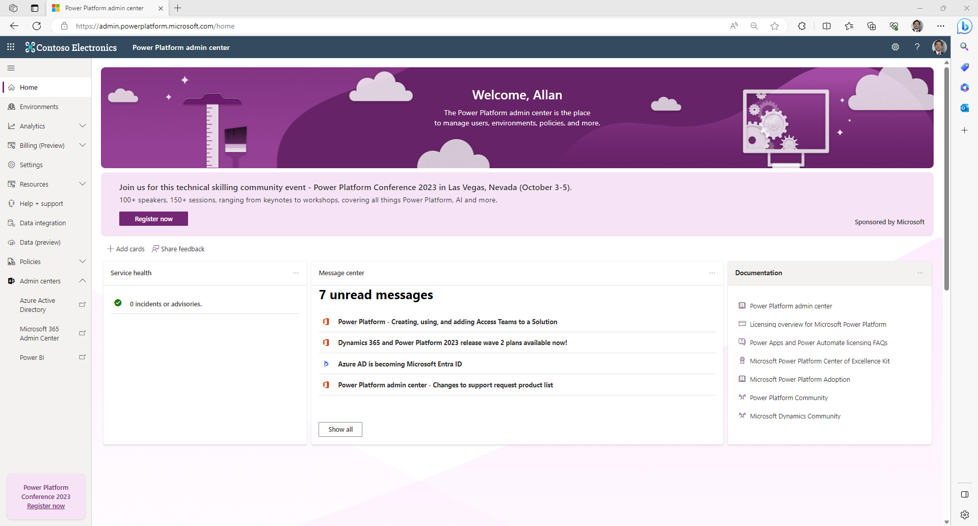Select Environments in the sidebar

click(38, 107)
